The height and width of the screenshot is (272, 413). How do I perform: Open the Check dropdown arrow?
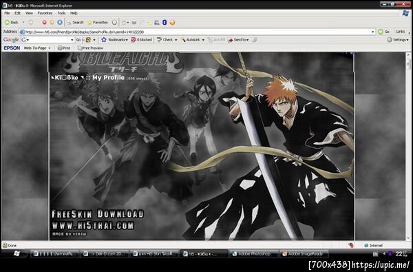click(x=176, y=40)
